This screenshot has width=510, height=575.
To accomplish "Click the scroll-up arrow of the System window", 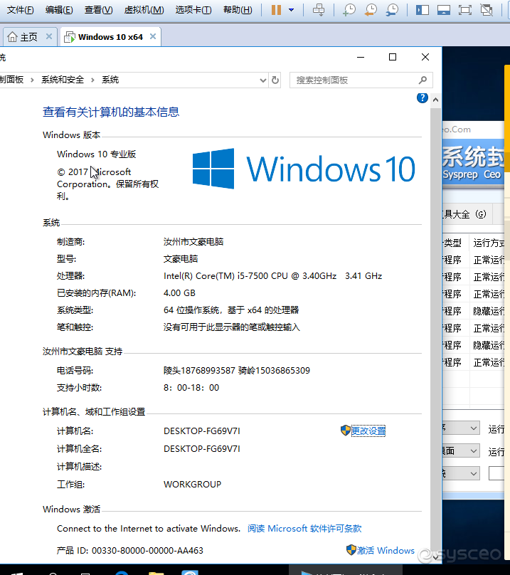I will pos(435,100).
